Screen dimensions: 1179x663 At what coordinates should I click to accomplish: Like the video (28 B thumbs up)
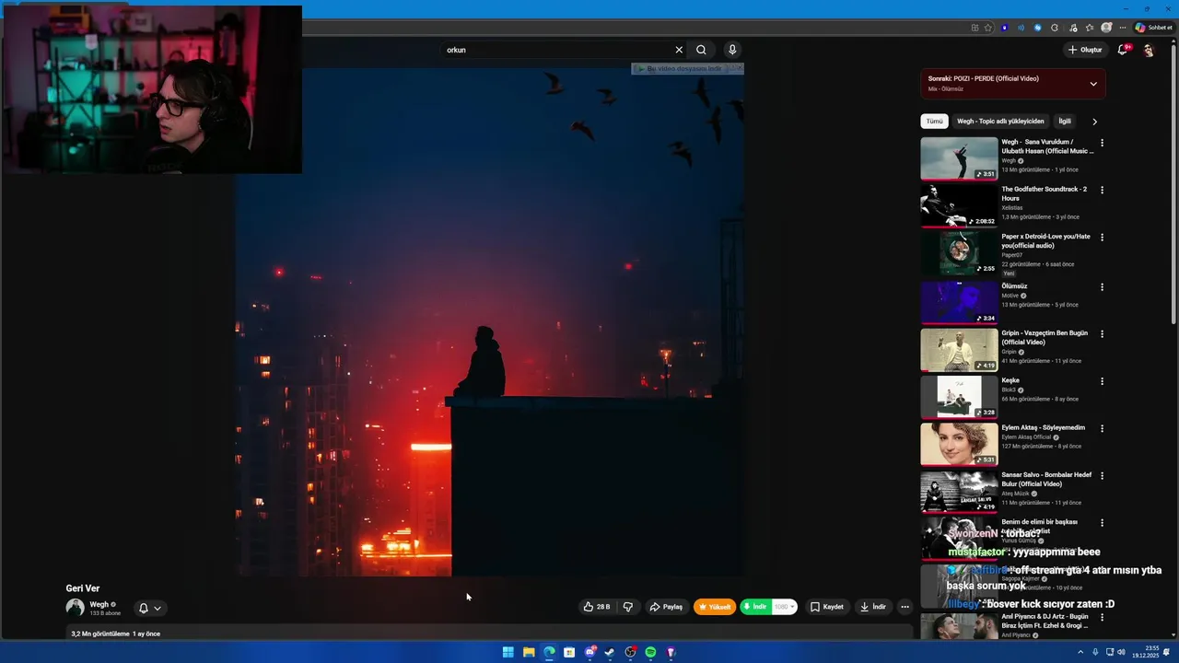597,607
